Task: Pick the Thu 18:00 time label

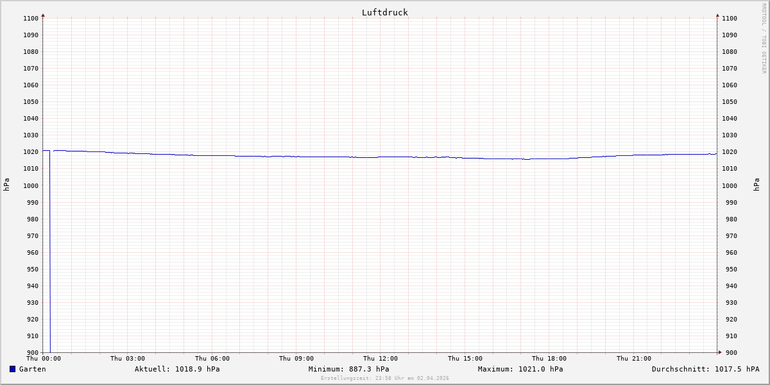Action: 549,359
